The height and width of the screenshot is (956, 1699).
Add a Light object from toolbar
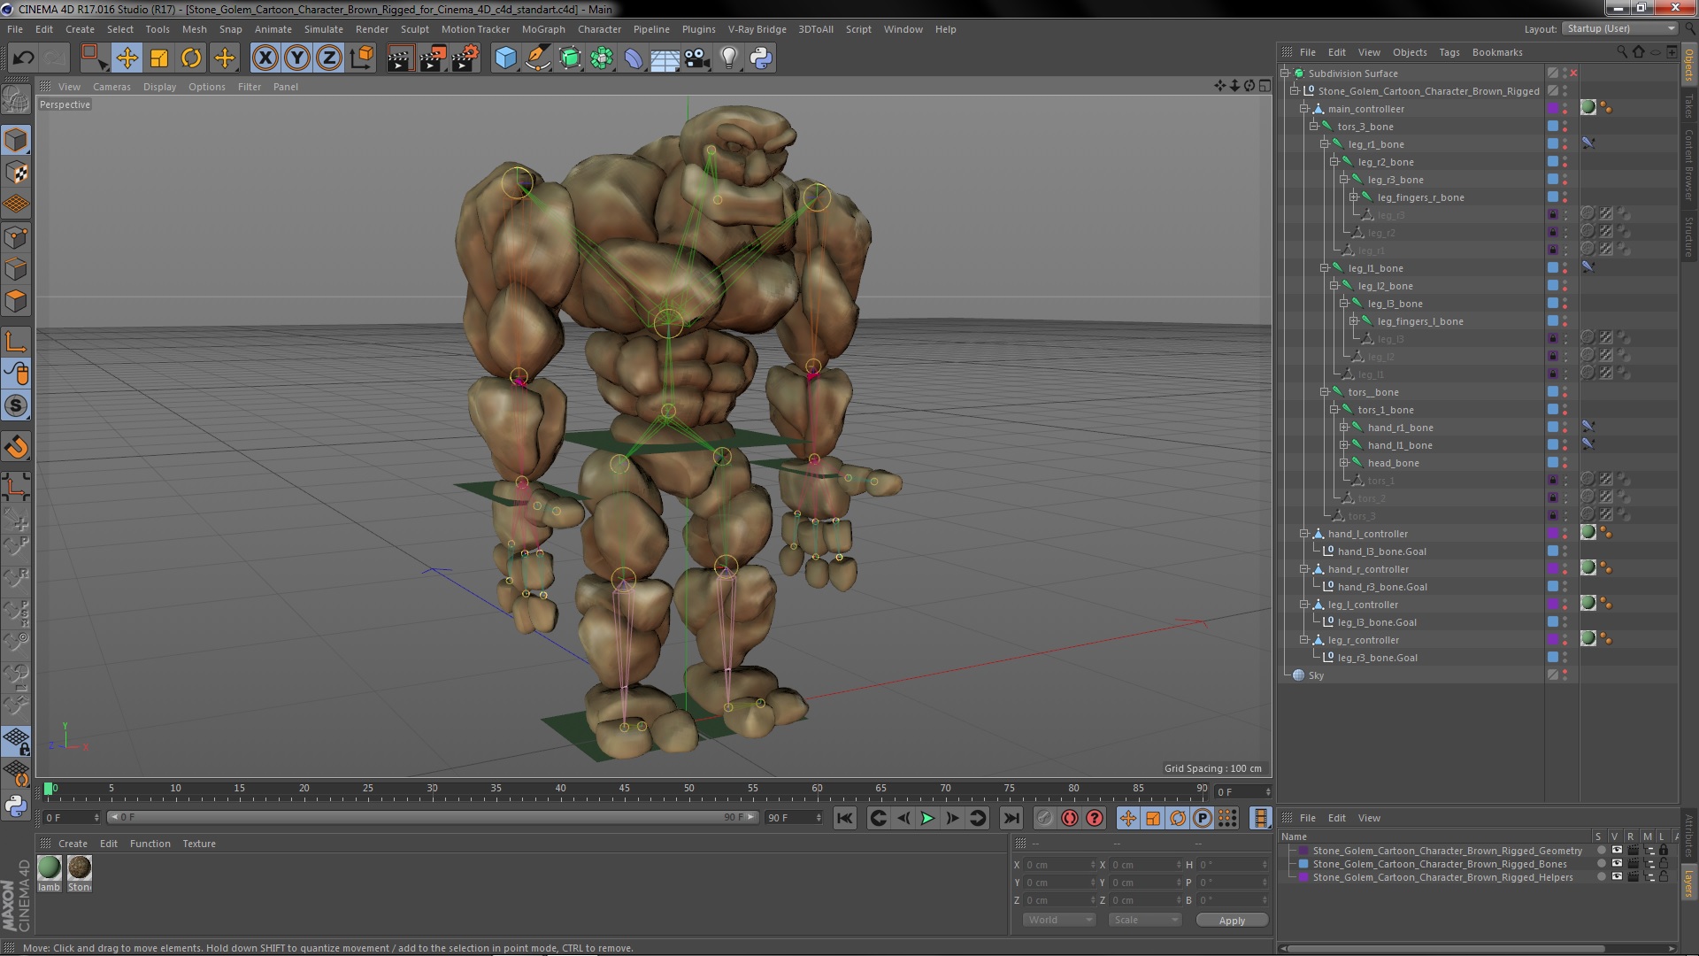pos(728,58)
